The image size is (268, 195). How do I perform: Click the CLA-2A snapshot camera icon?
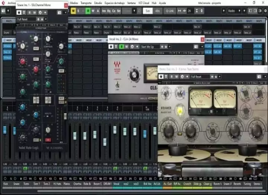coord(196,46)
